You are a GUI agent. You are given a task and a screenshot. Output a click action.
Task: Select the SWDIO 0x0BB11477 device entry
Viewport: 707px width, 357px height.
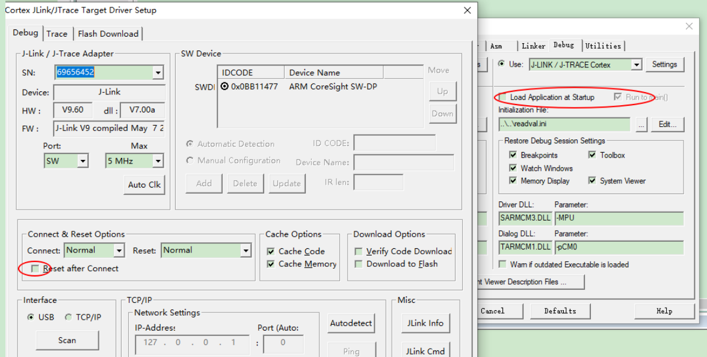coord(249,87)
